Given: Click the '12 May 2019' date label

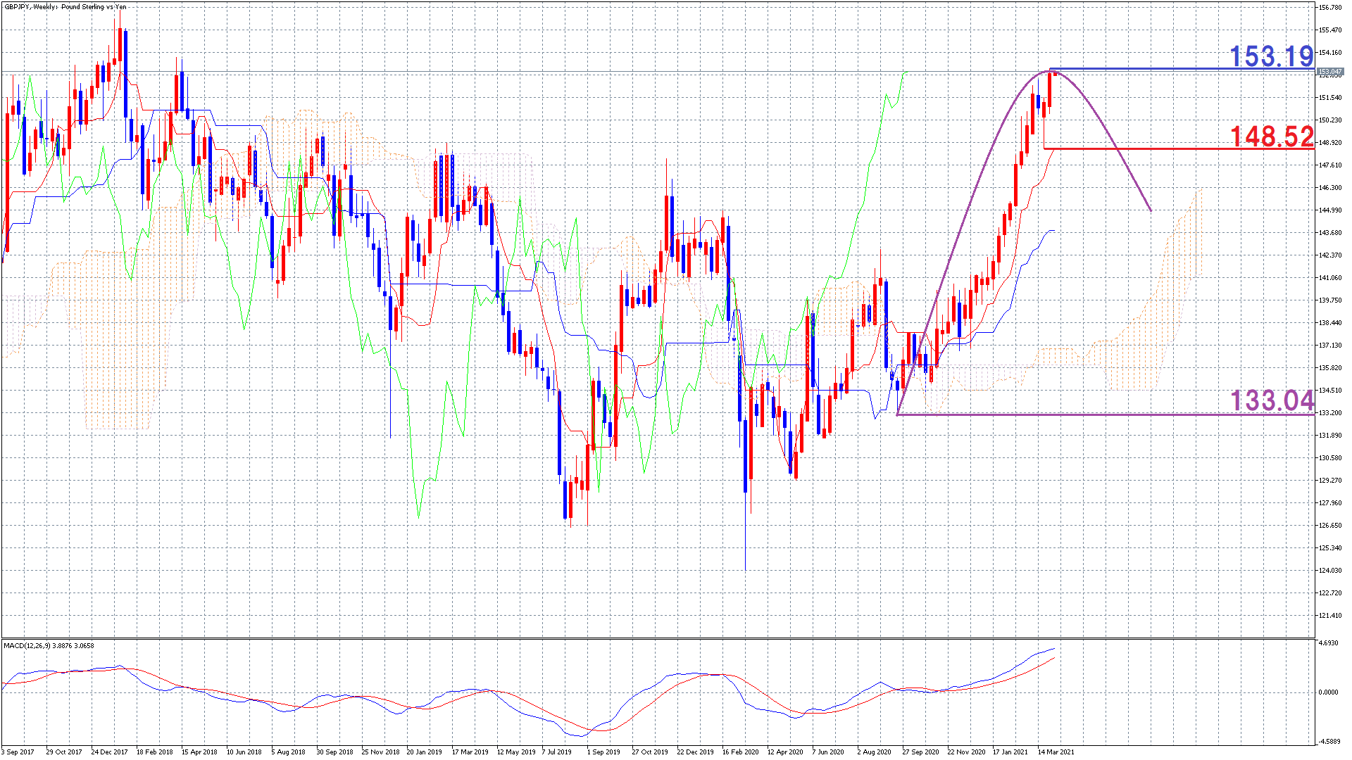Looking at the screenshot, I should click(516, 752).
